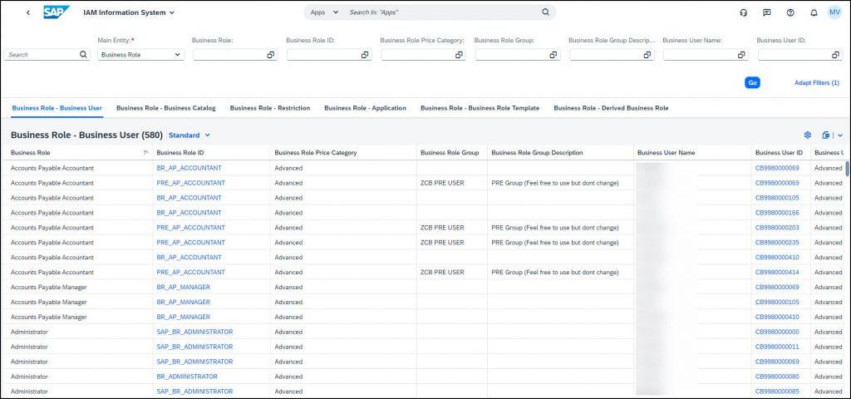Click the Go button
The image size is (851, 399).
pyautogui.click(x=752, y=82)
